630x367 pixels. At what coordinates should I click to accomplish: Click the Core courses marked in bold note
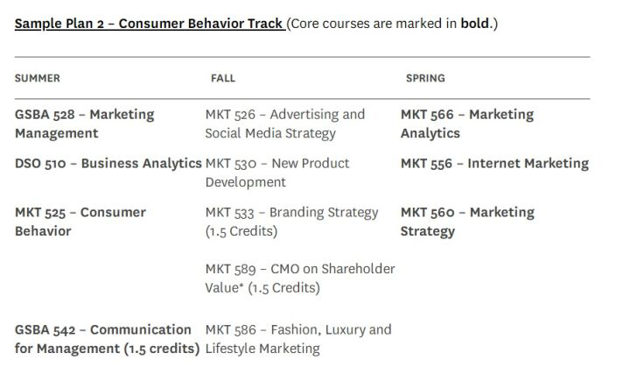[x=391, y=24]
